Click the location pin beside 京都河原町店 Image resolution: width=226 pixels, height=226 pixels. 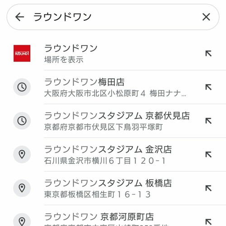(x=22, y=221)
